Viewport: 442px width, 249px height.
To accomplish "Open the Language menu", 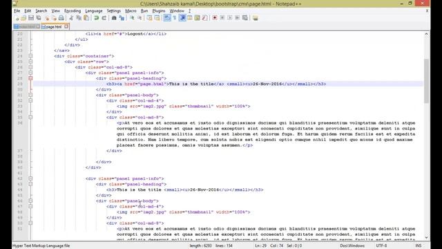I will click(x=94, y=11).
